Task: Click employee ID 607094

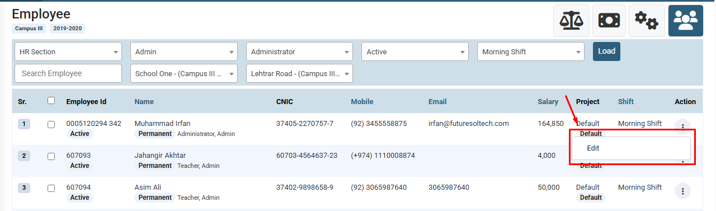Action: (78, 187)
